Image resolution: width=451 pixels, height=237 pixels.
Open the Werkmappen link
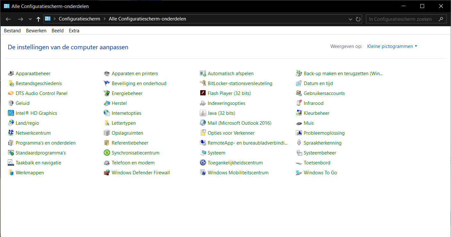(30, 173)
